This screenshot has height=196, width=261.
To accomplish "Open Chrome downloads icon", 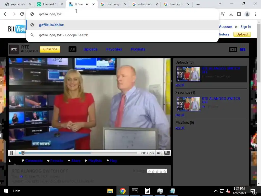I will [x=231, y=14].
